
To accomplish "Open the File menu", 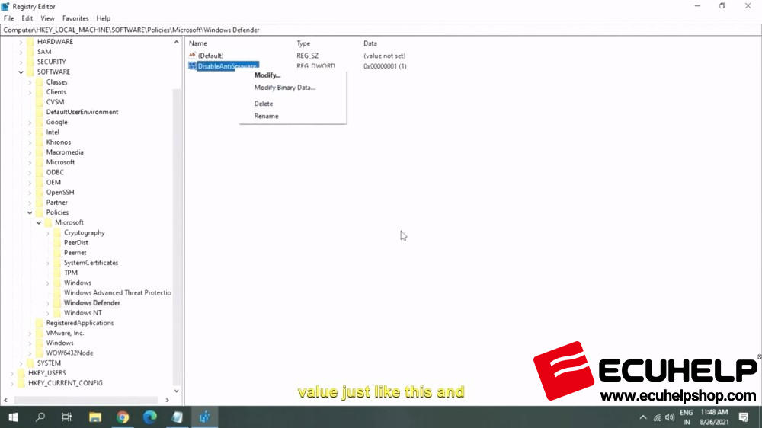I will click(8, 18).
